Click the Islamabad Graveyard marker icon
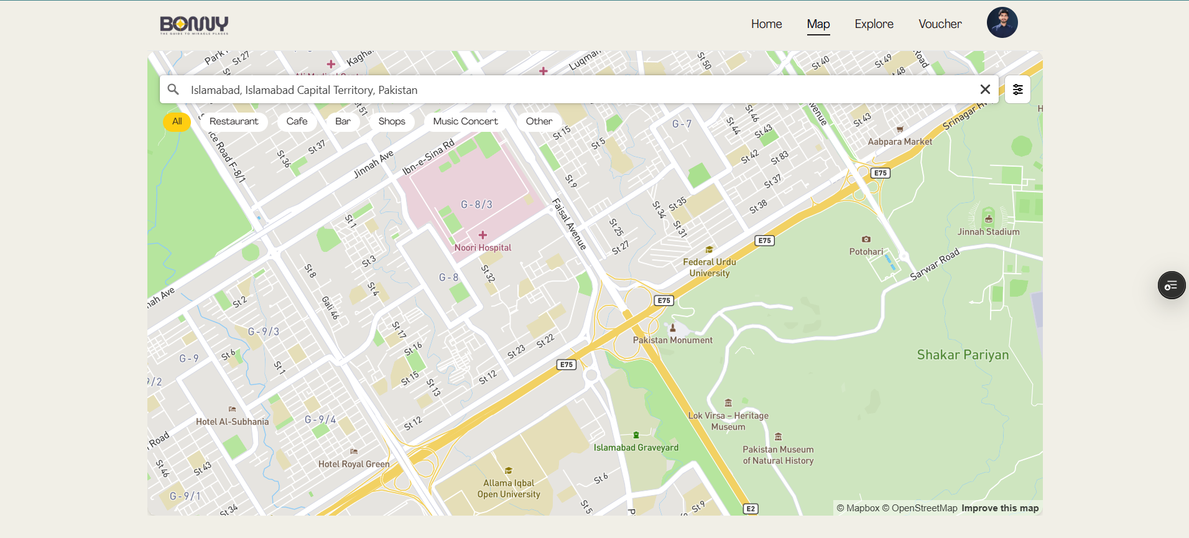Screen dimensions: 1189x538 point(636,435)
